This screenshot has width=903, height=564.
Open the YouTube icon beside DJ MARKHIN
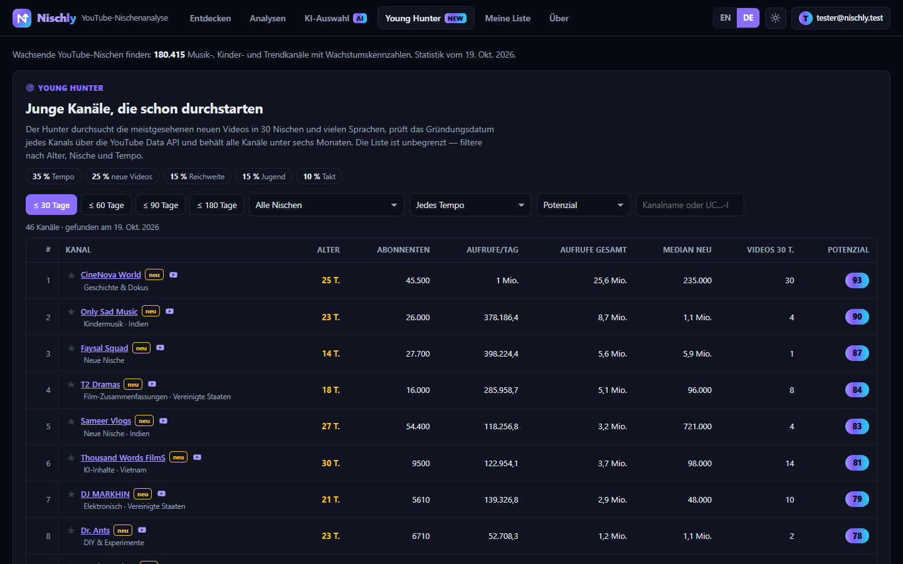coord(162,494)
